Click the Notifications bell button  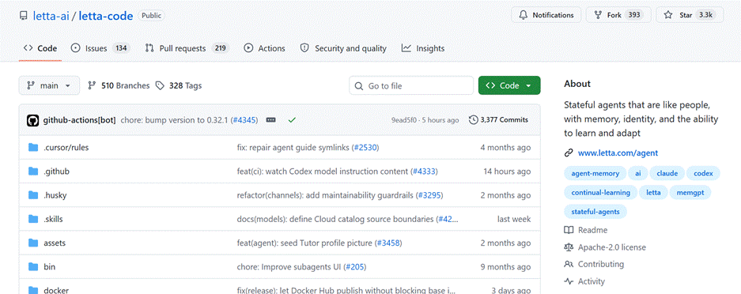pos(546,15)
